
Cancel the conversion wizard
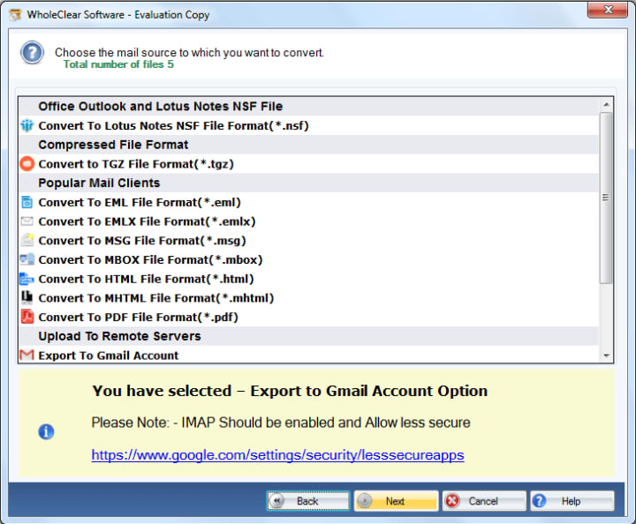point(484,501)
